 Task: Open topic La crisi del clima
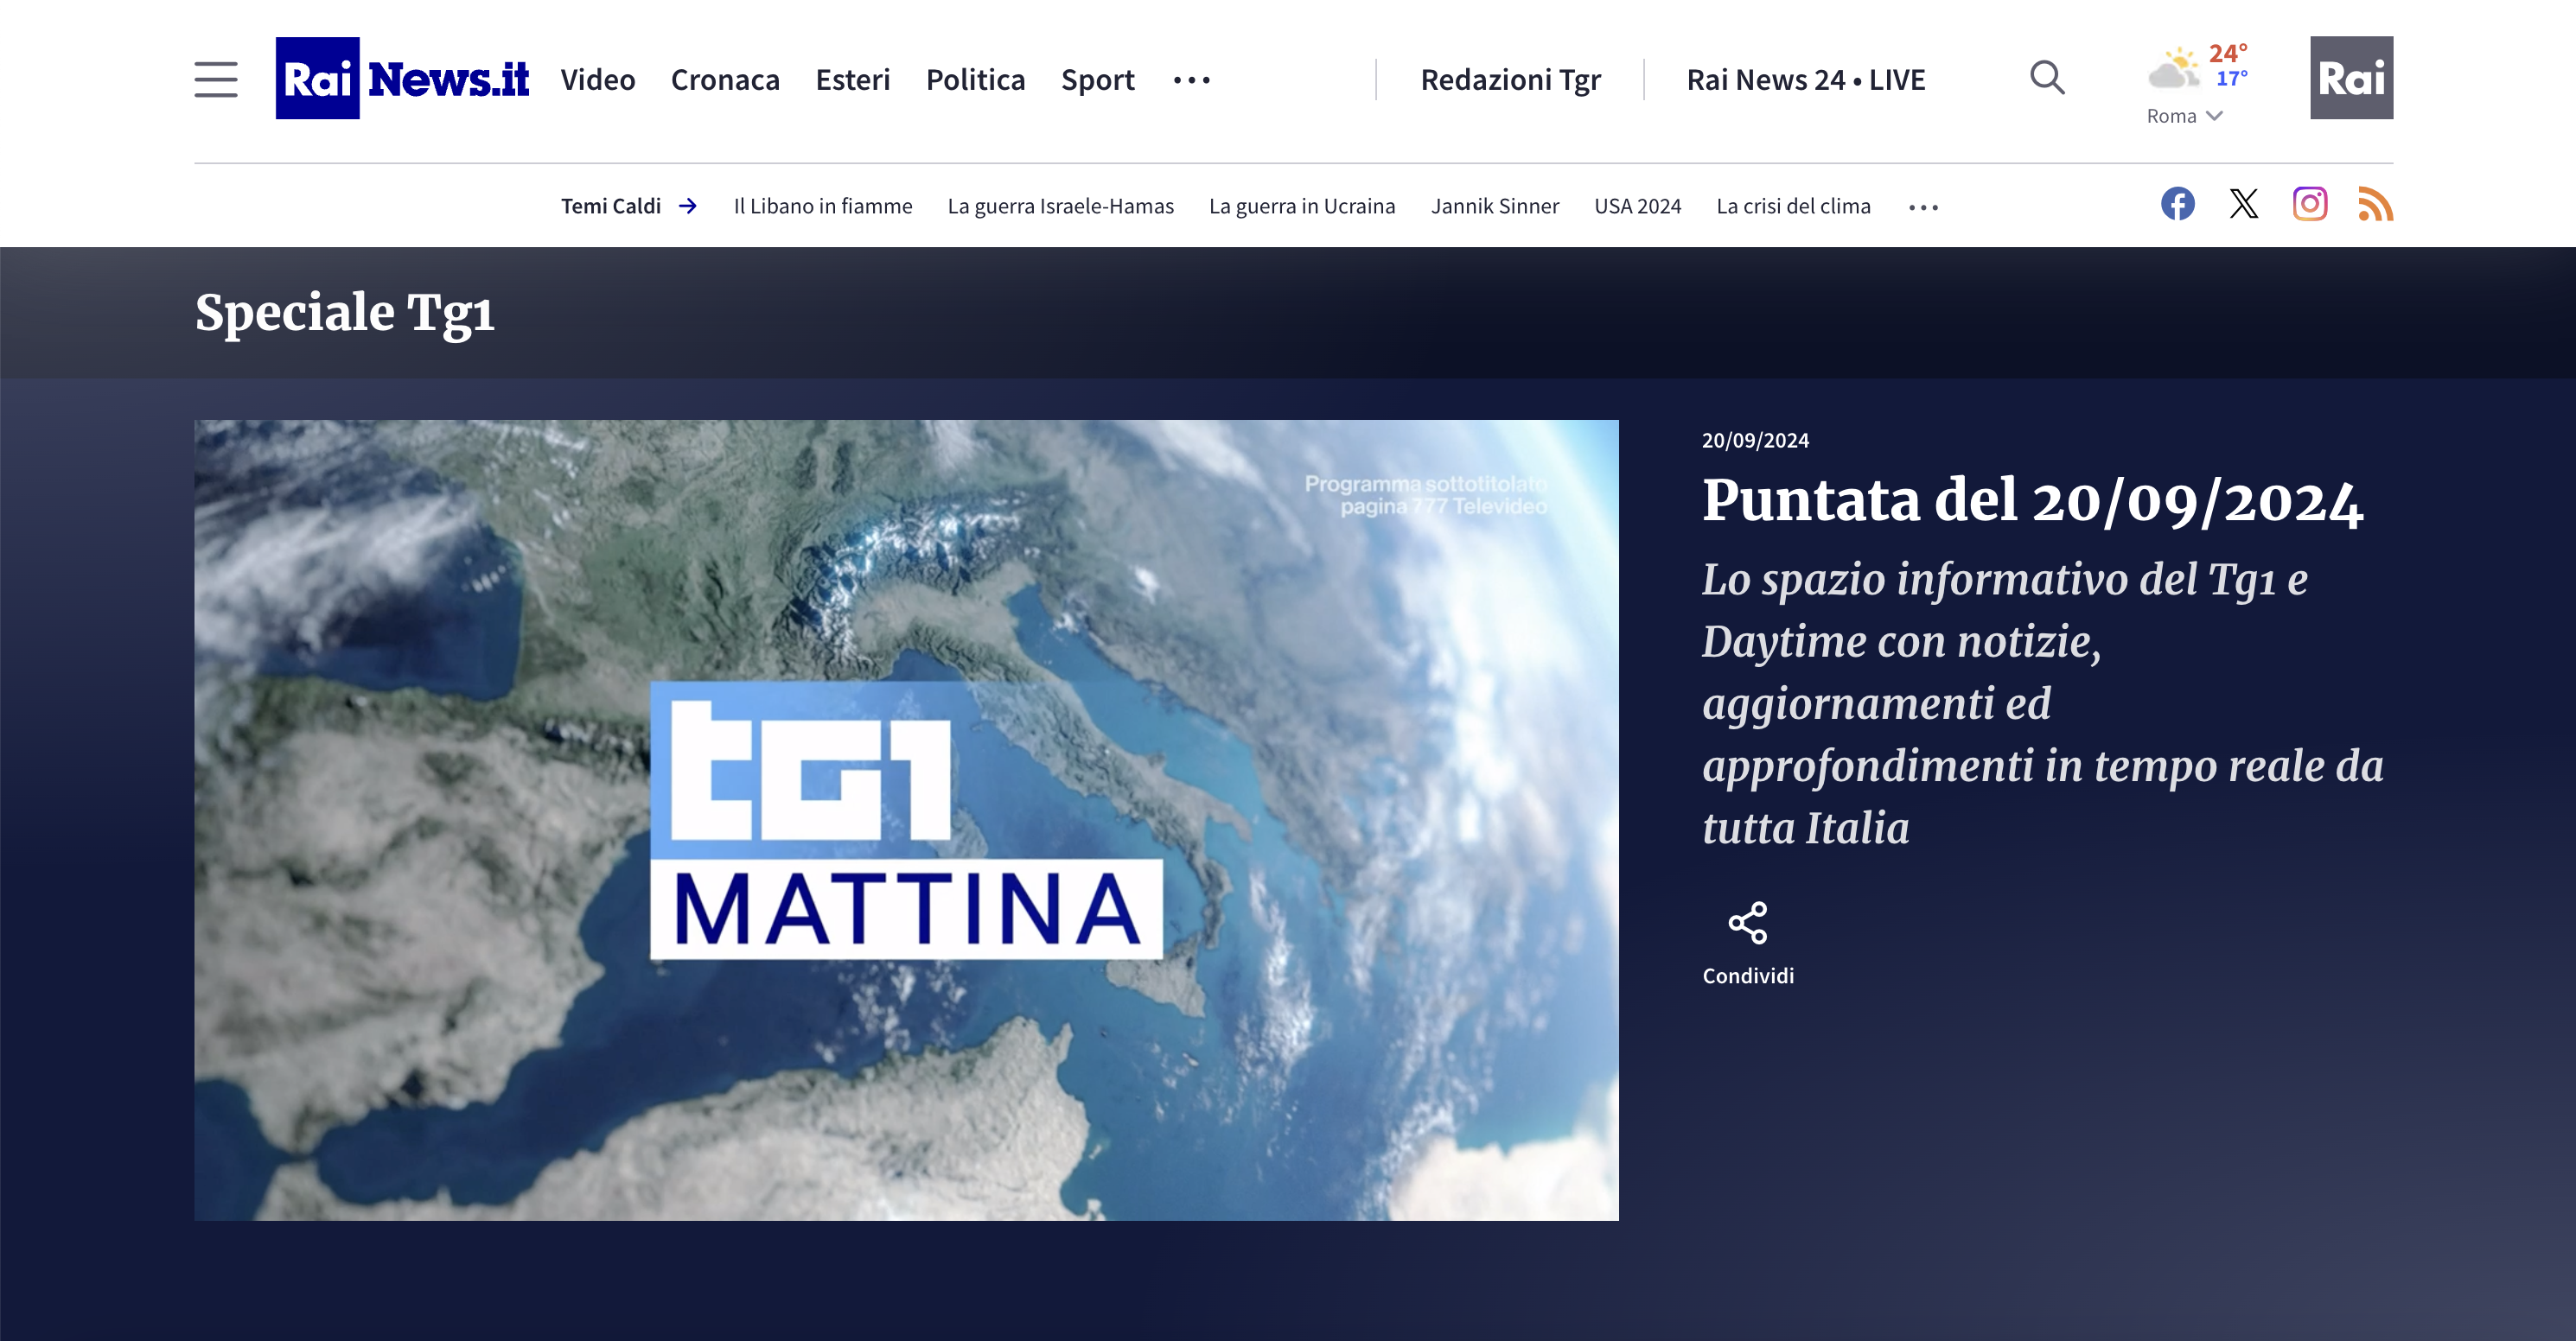pos(1794,206)
